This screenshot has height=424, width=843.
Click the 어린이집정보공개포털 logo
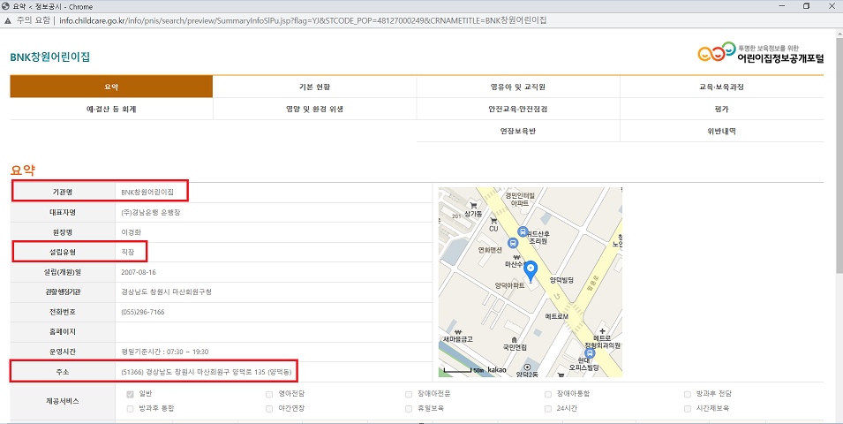pyautogui.click(x=760, y=53)
